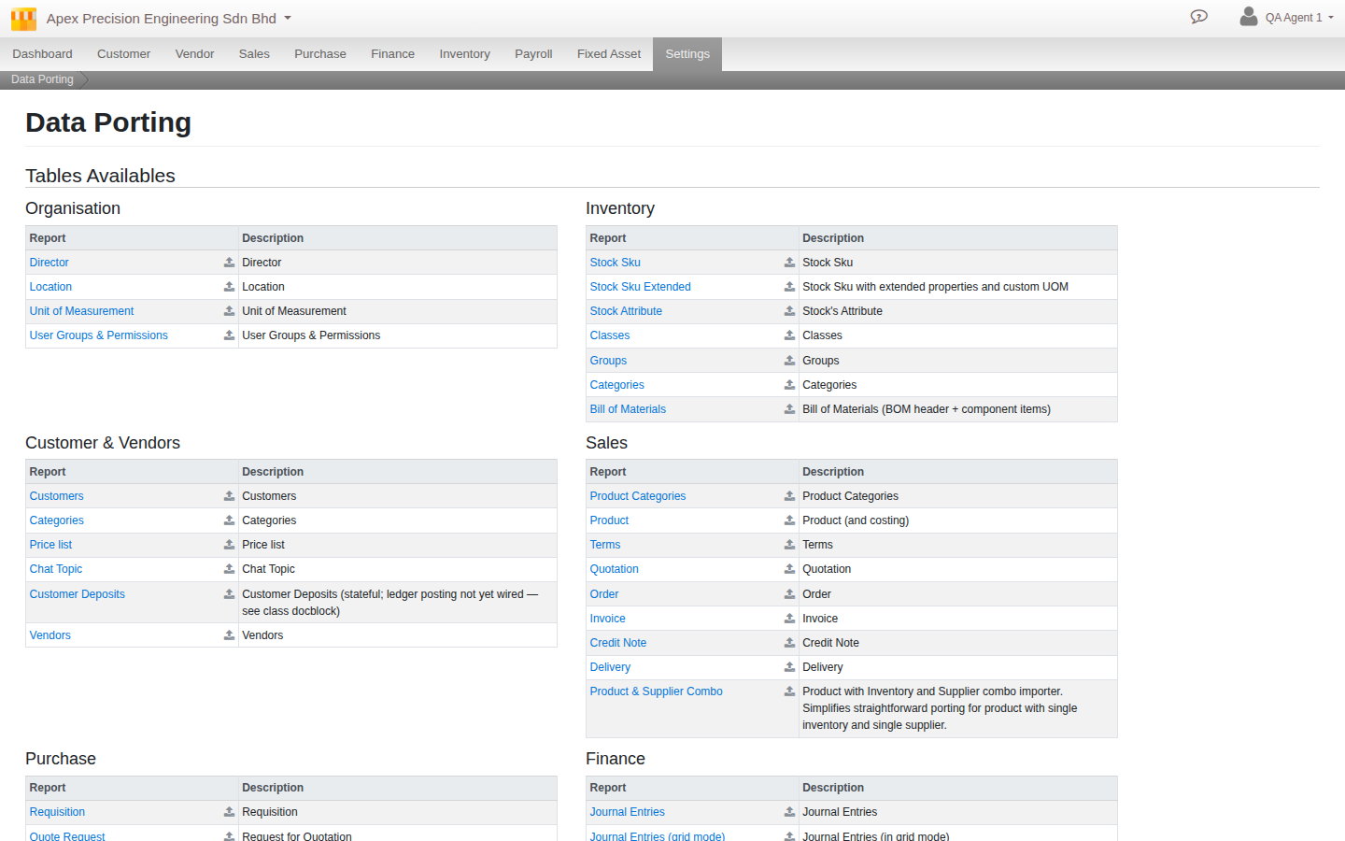This screenshot has height=841, width=1345.
Task: Click upload icon for User Groups & Permissions
Action: (229, 335)
